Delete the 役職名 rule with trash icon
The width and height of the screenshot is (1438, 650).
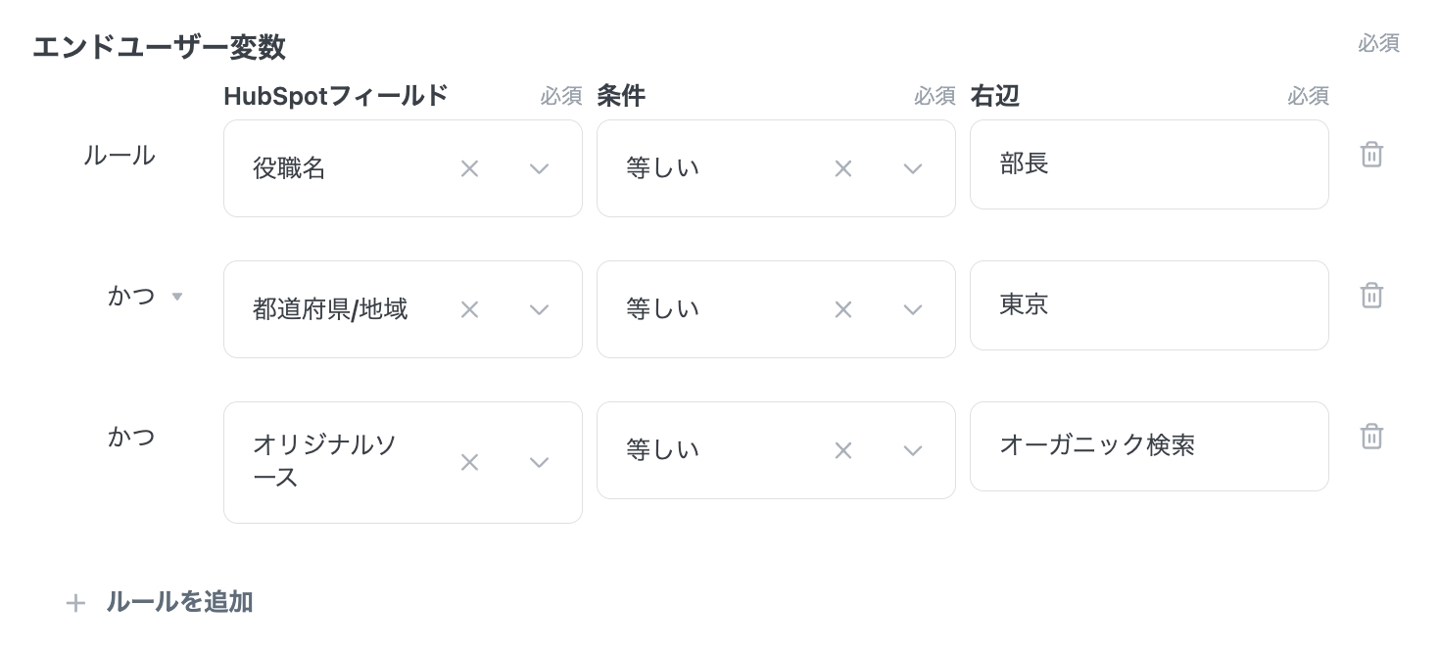point(1371,155)
